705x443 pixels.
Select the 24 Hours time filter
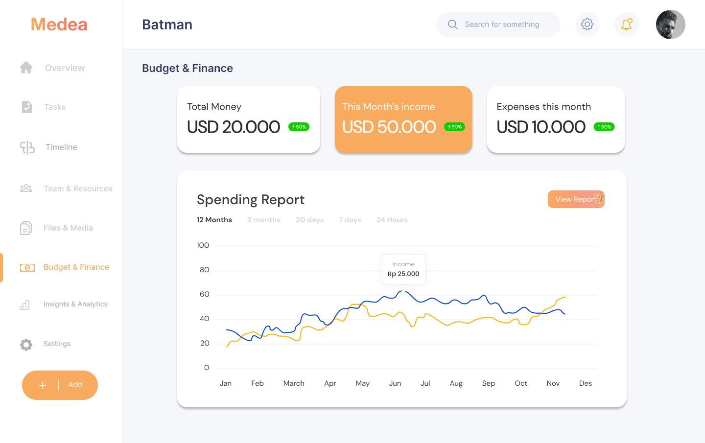point(392,219)
